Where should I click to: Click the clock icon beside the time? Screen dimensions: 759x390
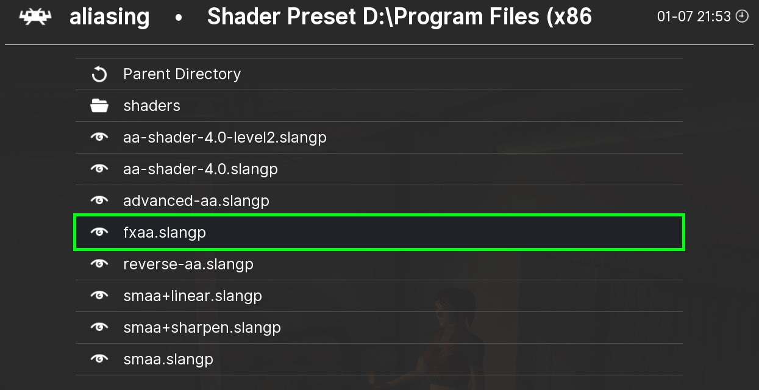click(x=742, y=17)
